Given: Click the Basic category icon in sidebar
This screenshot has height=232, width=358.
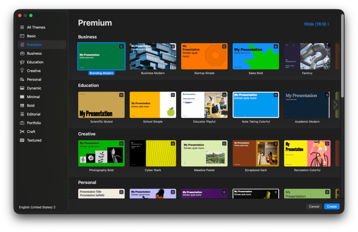Looking at the screenshot, I should click(x=22, y=36).
